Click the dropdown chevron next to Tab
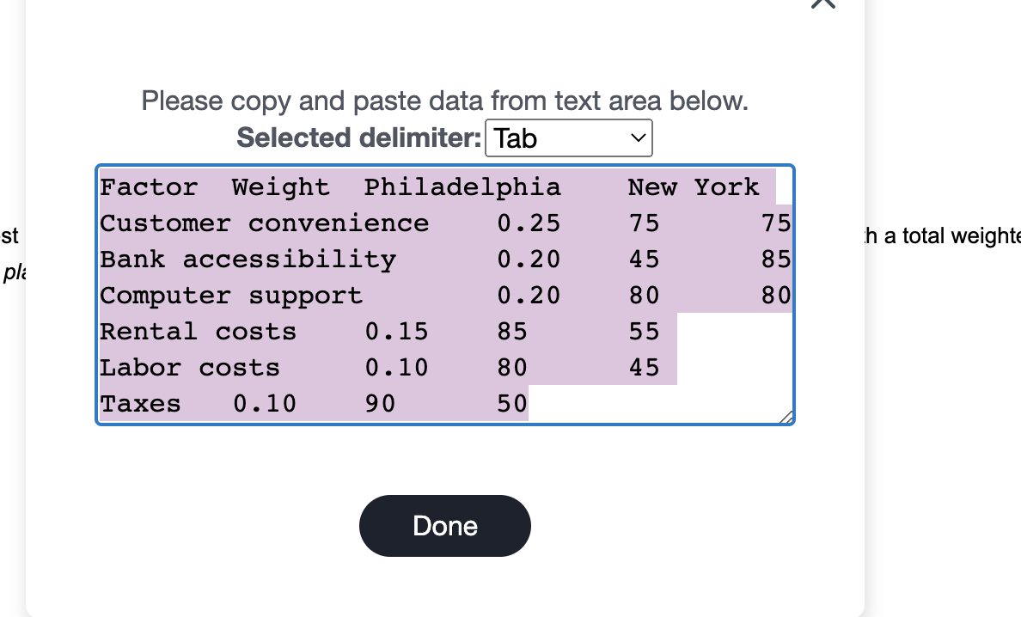 [635, 137]
